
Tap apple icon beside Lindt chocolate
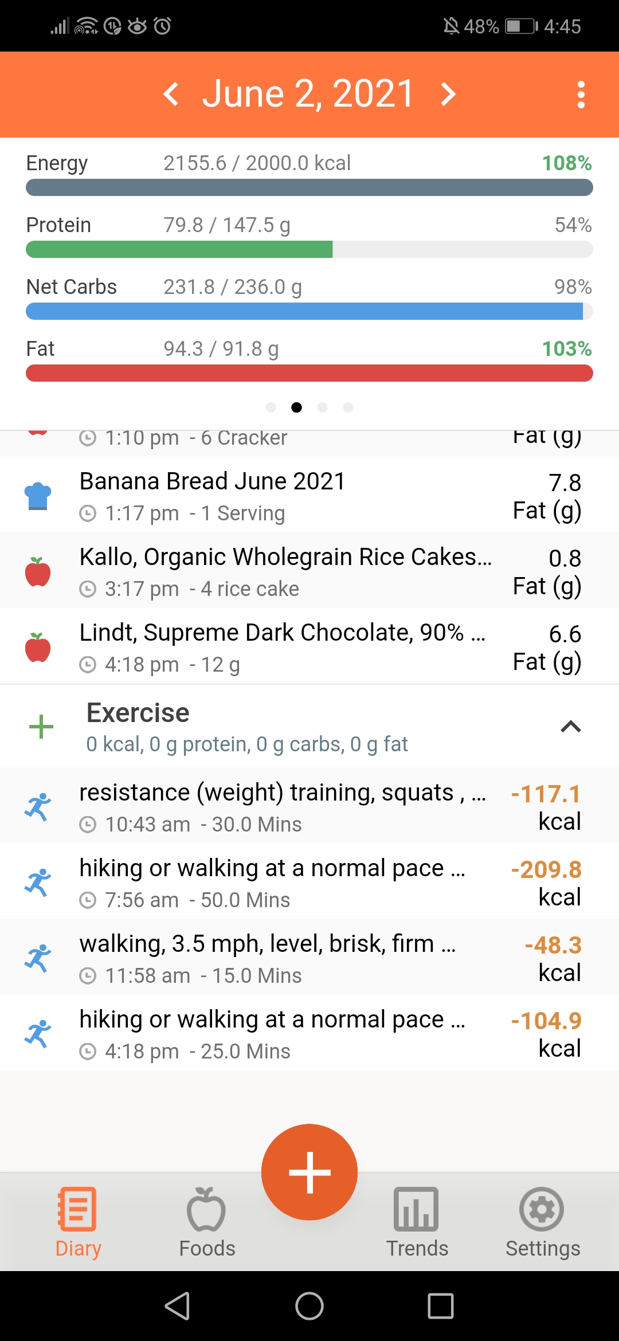(x=38, y=647)
